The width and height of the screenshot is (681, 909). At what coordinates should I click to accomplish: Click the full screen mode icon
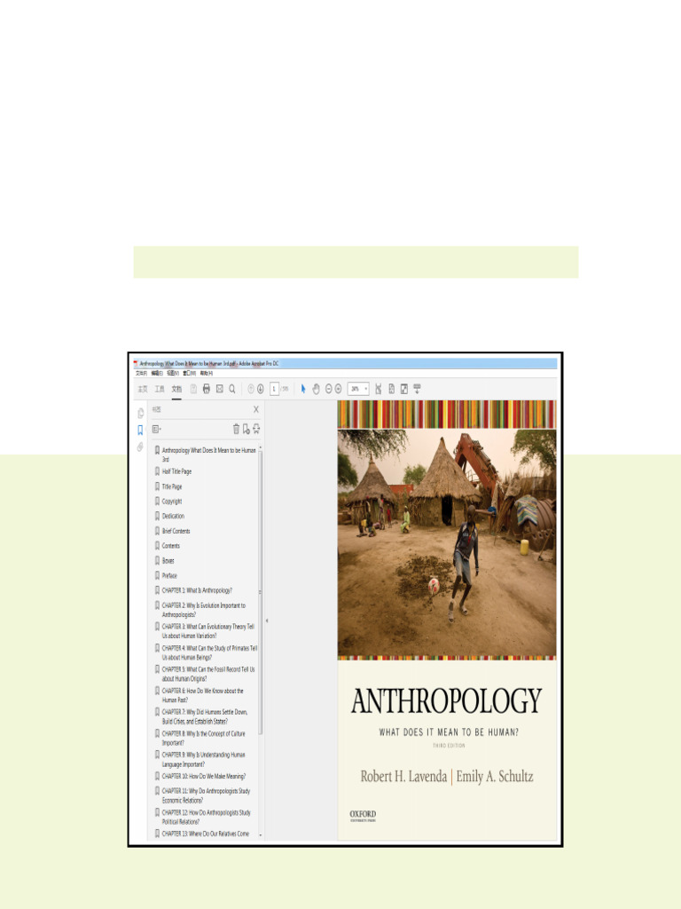404,389
